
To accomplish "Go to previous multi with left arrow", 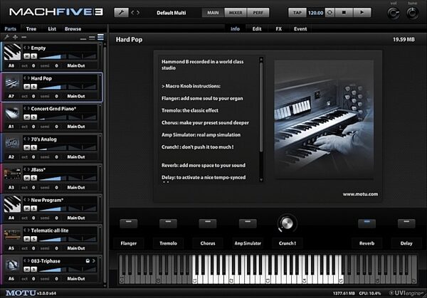I will [132, 13].
